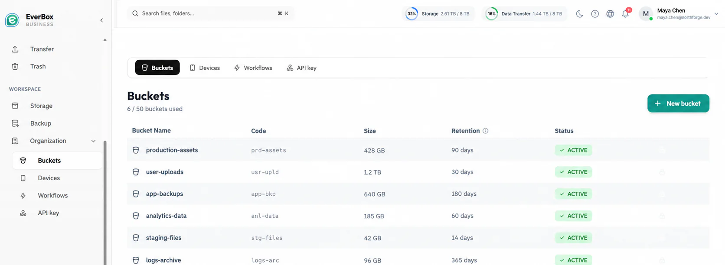Open language selector globe icon

pyautogui.click(x=610, y=14)
